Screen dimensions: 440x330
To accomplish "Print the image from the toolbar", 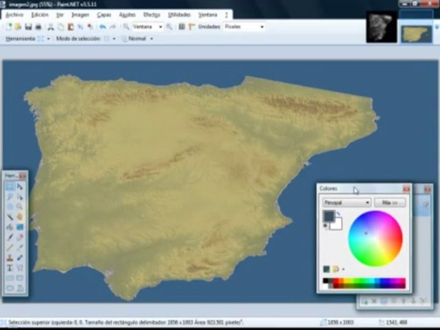I will [x=38, y=27].
